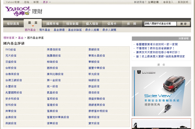
Task: Open 服務說明 help link
Action: [183, 2]
